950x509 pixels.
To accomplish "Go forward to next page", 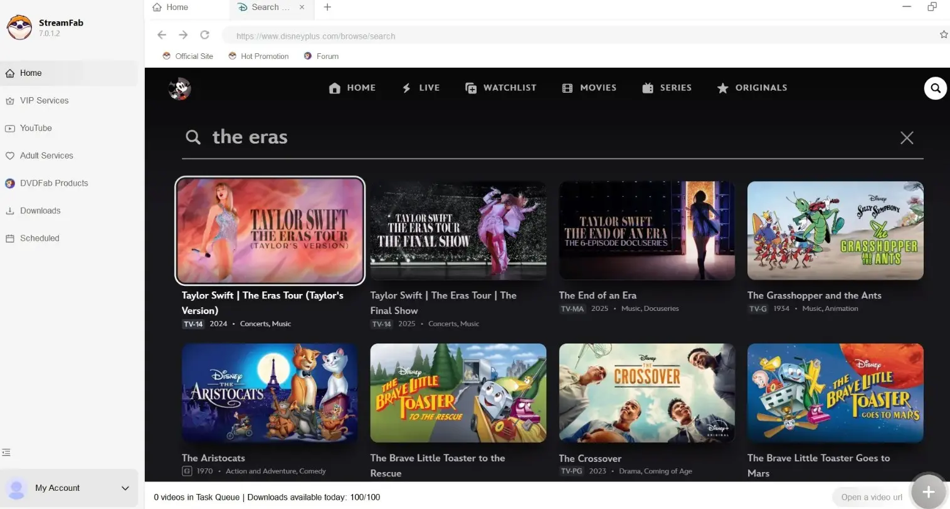I will (x=183, y=35).
